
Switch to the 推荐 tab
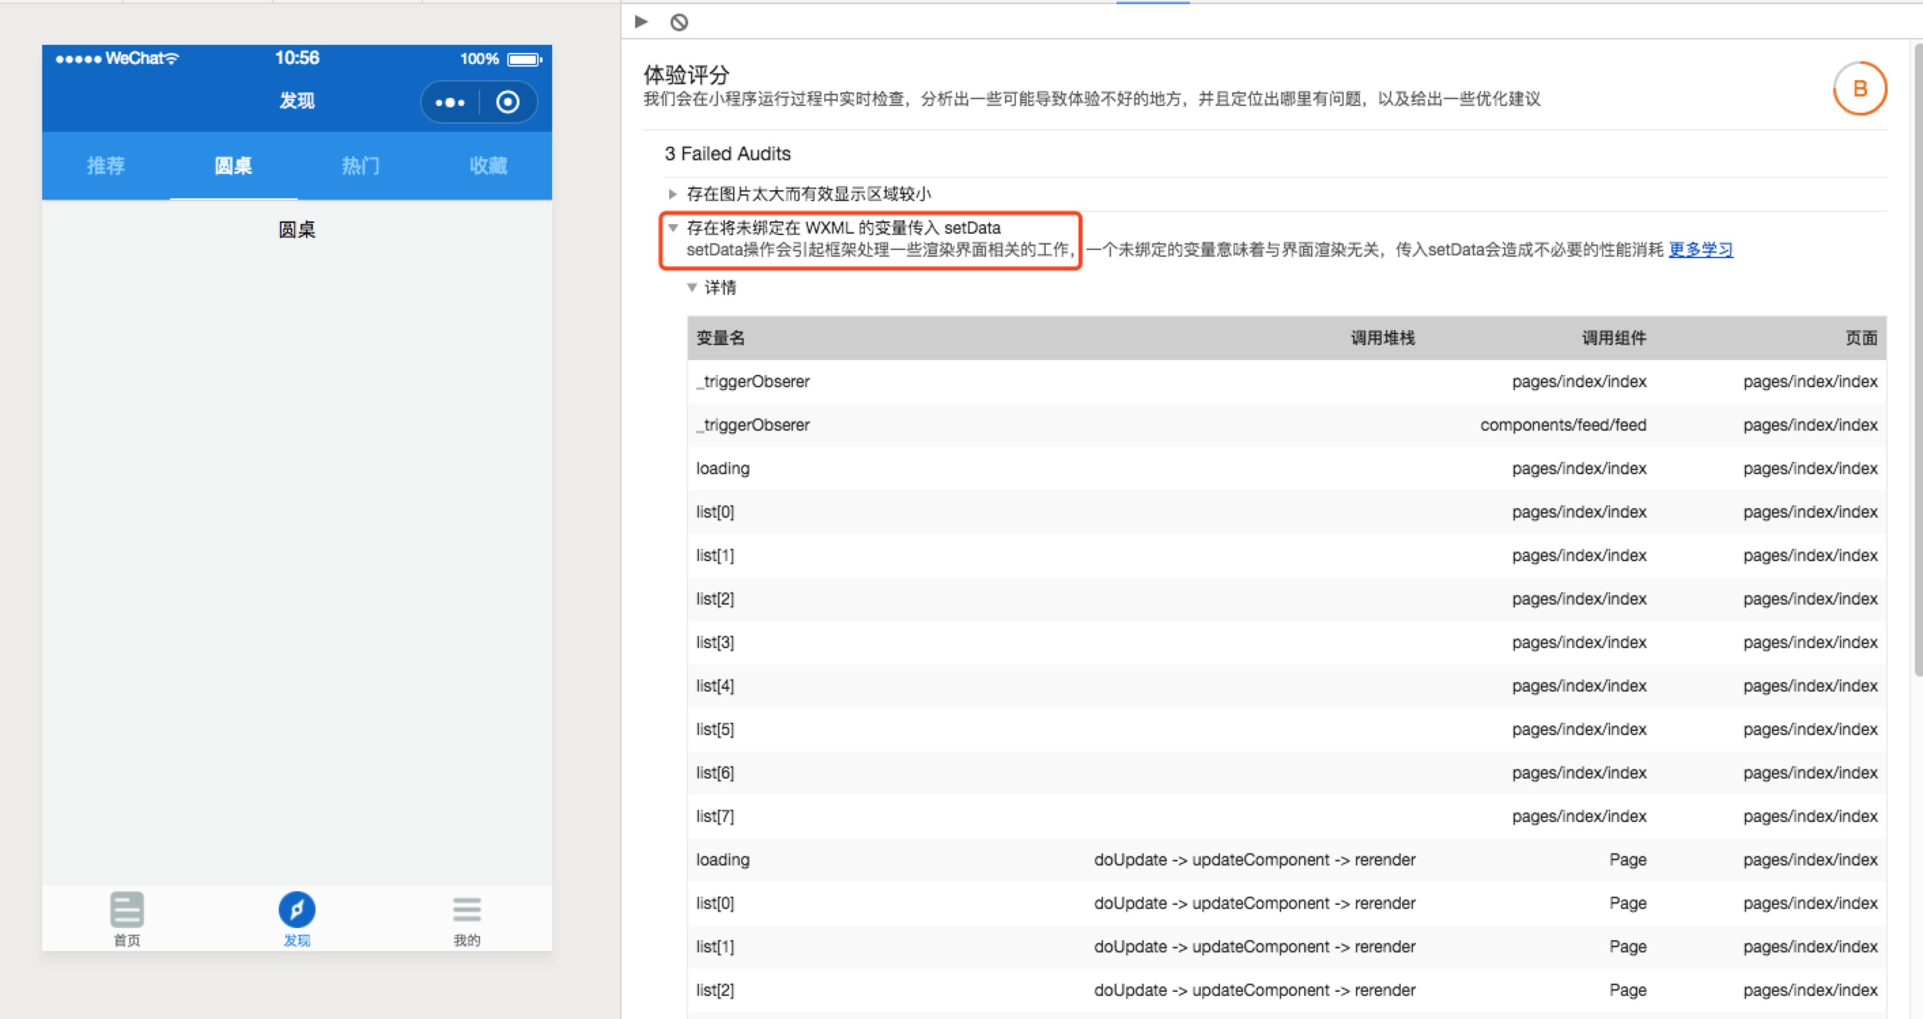pos(105,166)
